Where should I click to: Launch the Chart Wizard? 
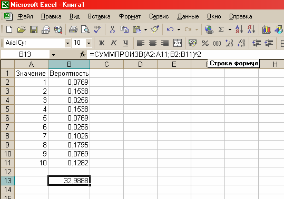(267, 29)
